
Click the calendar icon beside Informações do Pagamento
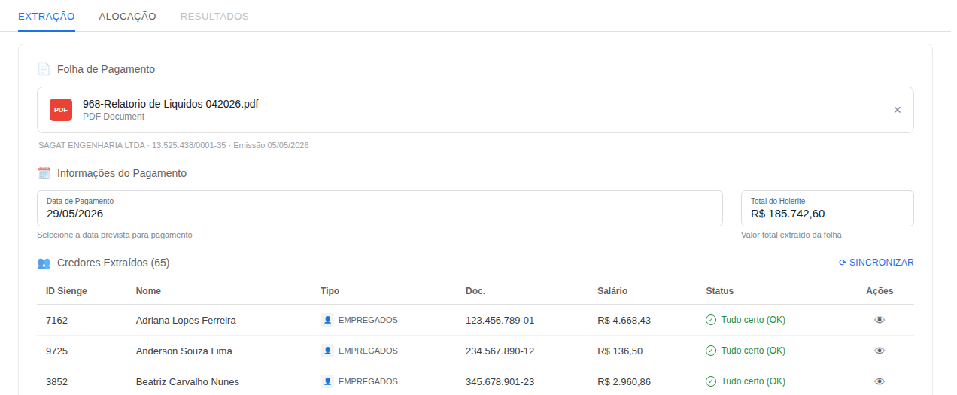coord(44,173)
